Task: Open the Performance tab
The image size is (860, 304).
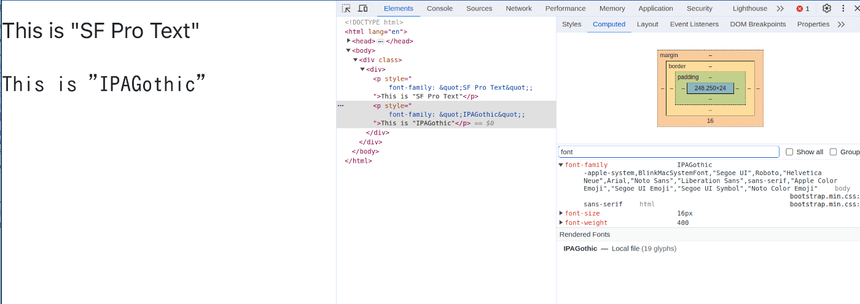Action: coord(565,8)
